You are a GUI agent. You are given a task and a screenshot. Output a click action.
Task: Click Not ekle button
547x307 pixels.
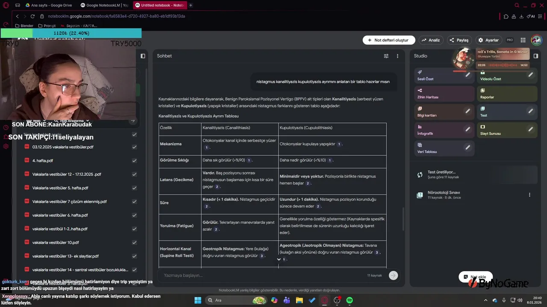(475, 277)
